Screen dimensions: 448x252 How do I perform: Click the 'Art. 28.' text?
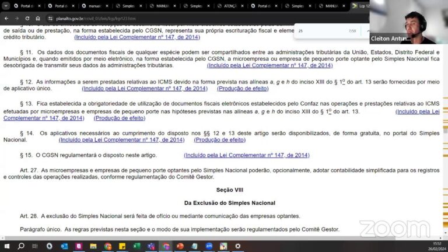(x=29, y=216)
